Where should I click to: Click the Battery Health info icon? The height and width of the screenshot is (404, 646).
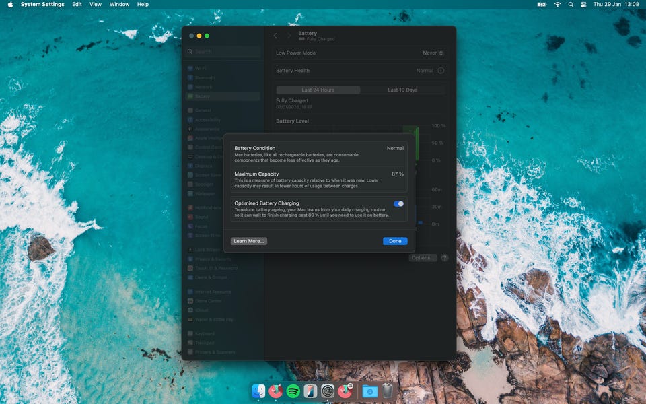(441, 71)
